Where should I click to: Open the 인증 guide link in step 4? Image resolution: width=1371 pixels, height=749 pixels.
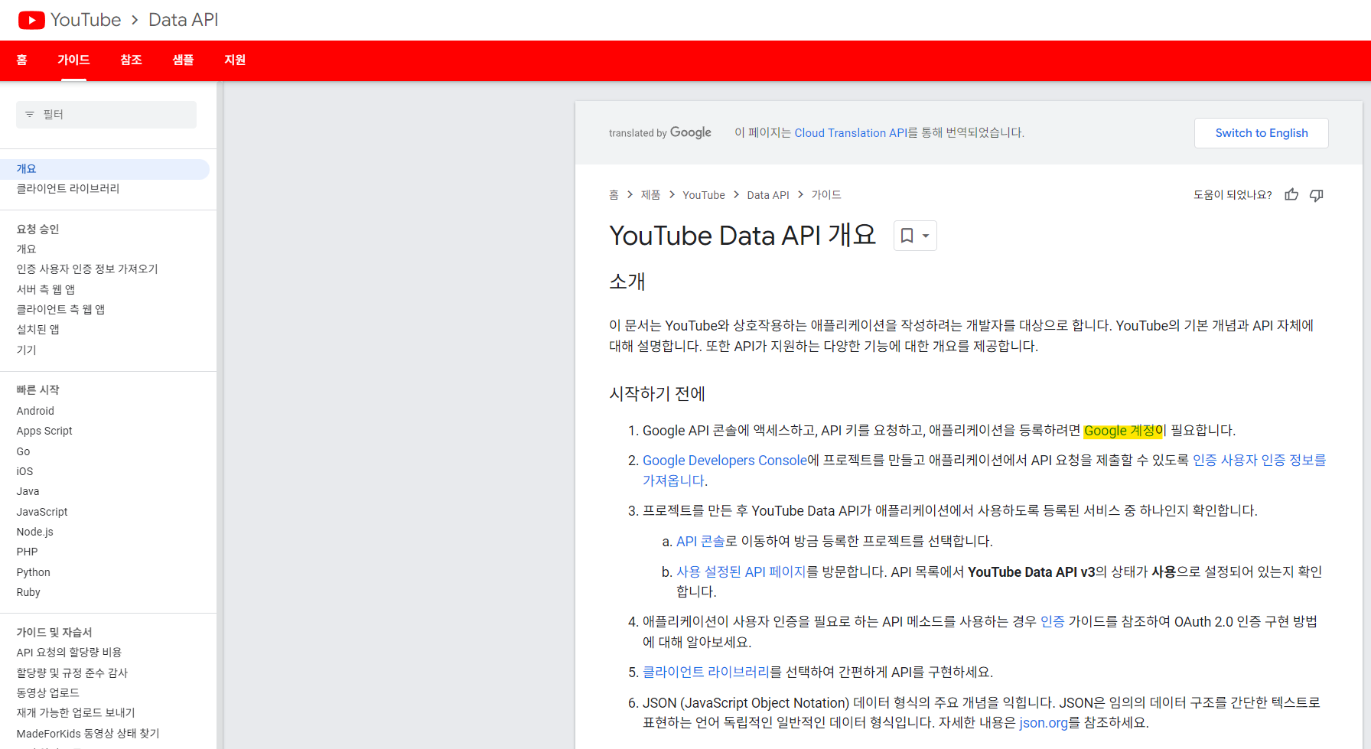(x=1052, y=622)
